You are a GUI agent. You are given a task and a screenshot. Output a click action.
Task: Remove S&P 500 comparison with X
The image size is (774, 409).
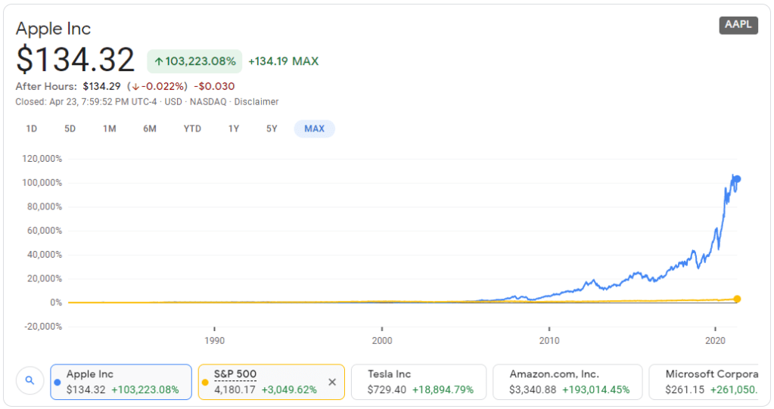click(332, 382)
